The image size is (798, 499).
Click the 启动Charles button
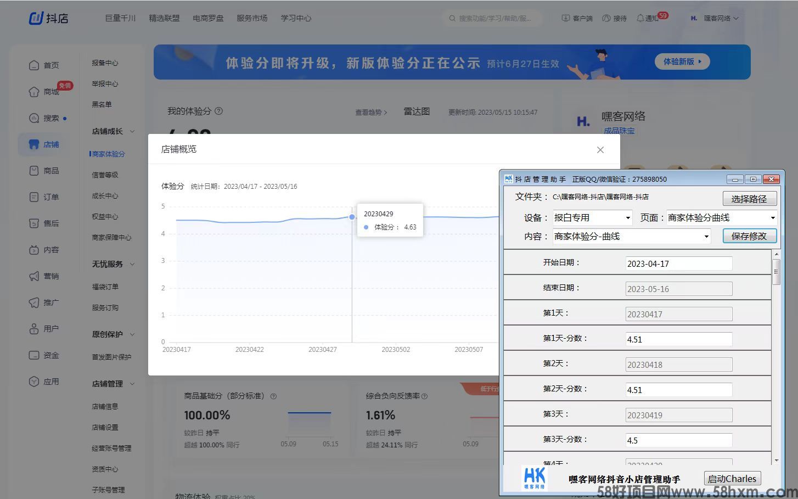[x=732, y=479]
